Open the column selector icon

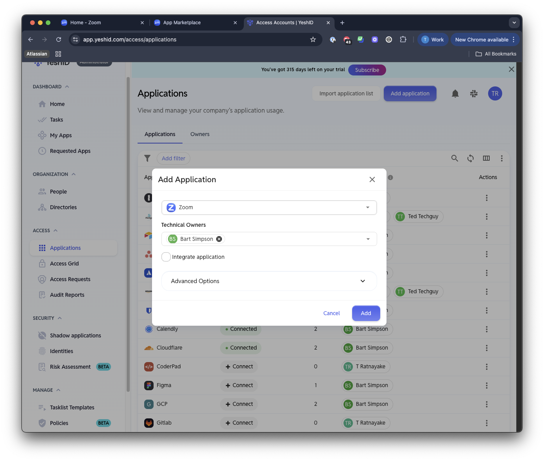point(486,158)
